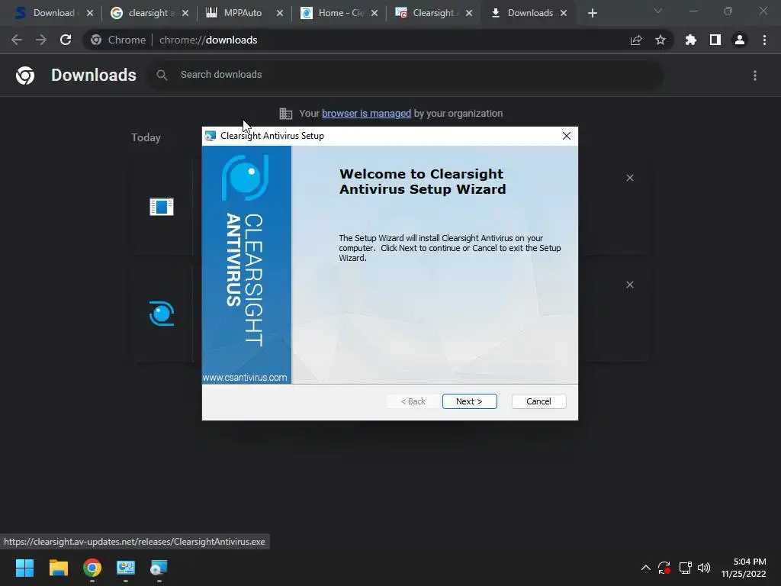Viewport: 781px width, 586px height.
Task: Click the share page icon
Action: click(x=635, y=40)
